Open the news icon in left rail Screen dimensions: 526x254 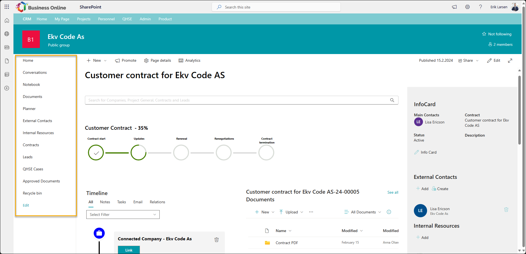[7, 47]
